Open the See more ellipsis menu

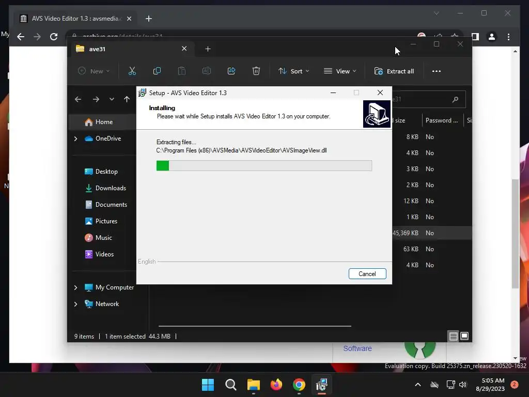436,71
